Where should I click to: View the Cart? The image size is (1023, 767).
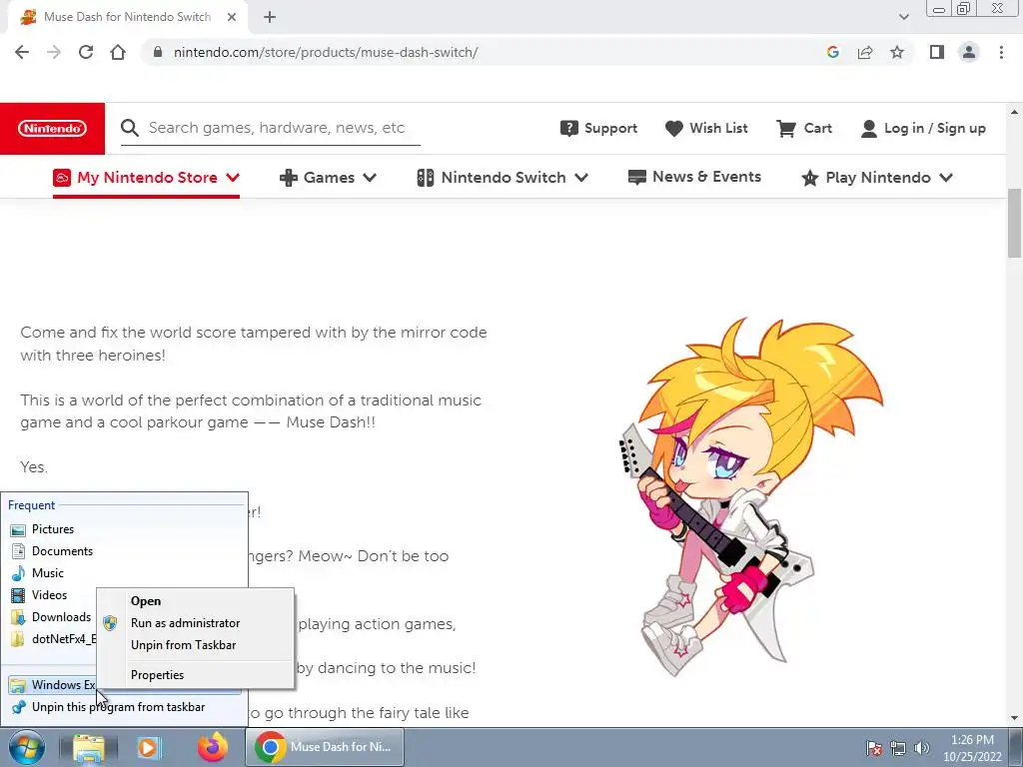coord(804,128)
